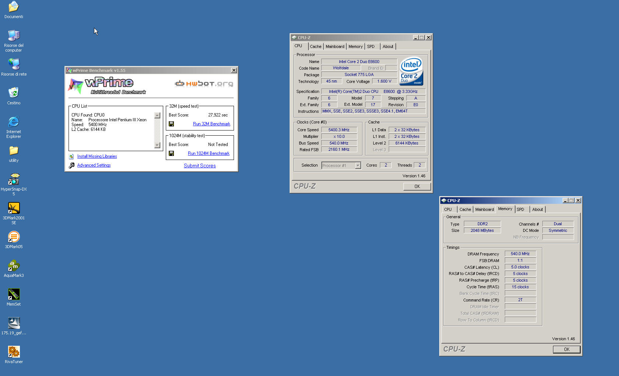The height and width of the screenshot is (376, 619).
Task: Click the 2048 MBytes size value
Action: pos(482,230)
